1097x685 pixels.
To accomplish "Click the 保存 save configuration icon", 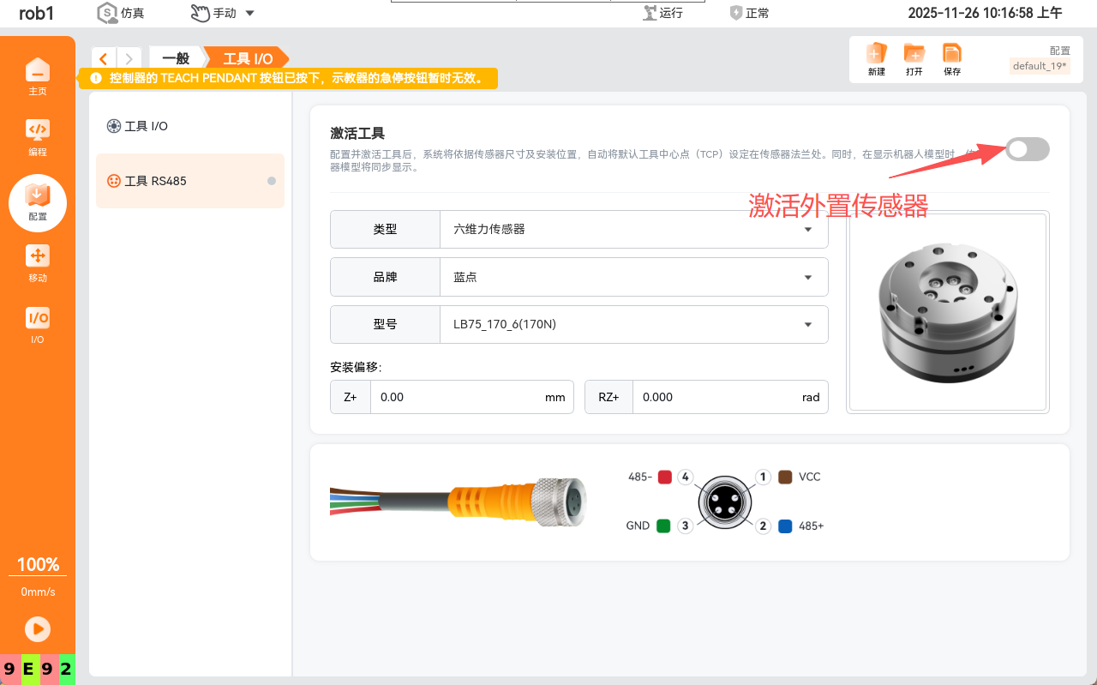I will pyautogui.click(x=952, y=59).
